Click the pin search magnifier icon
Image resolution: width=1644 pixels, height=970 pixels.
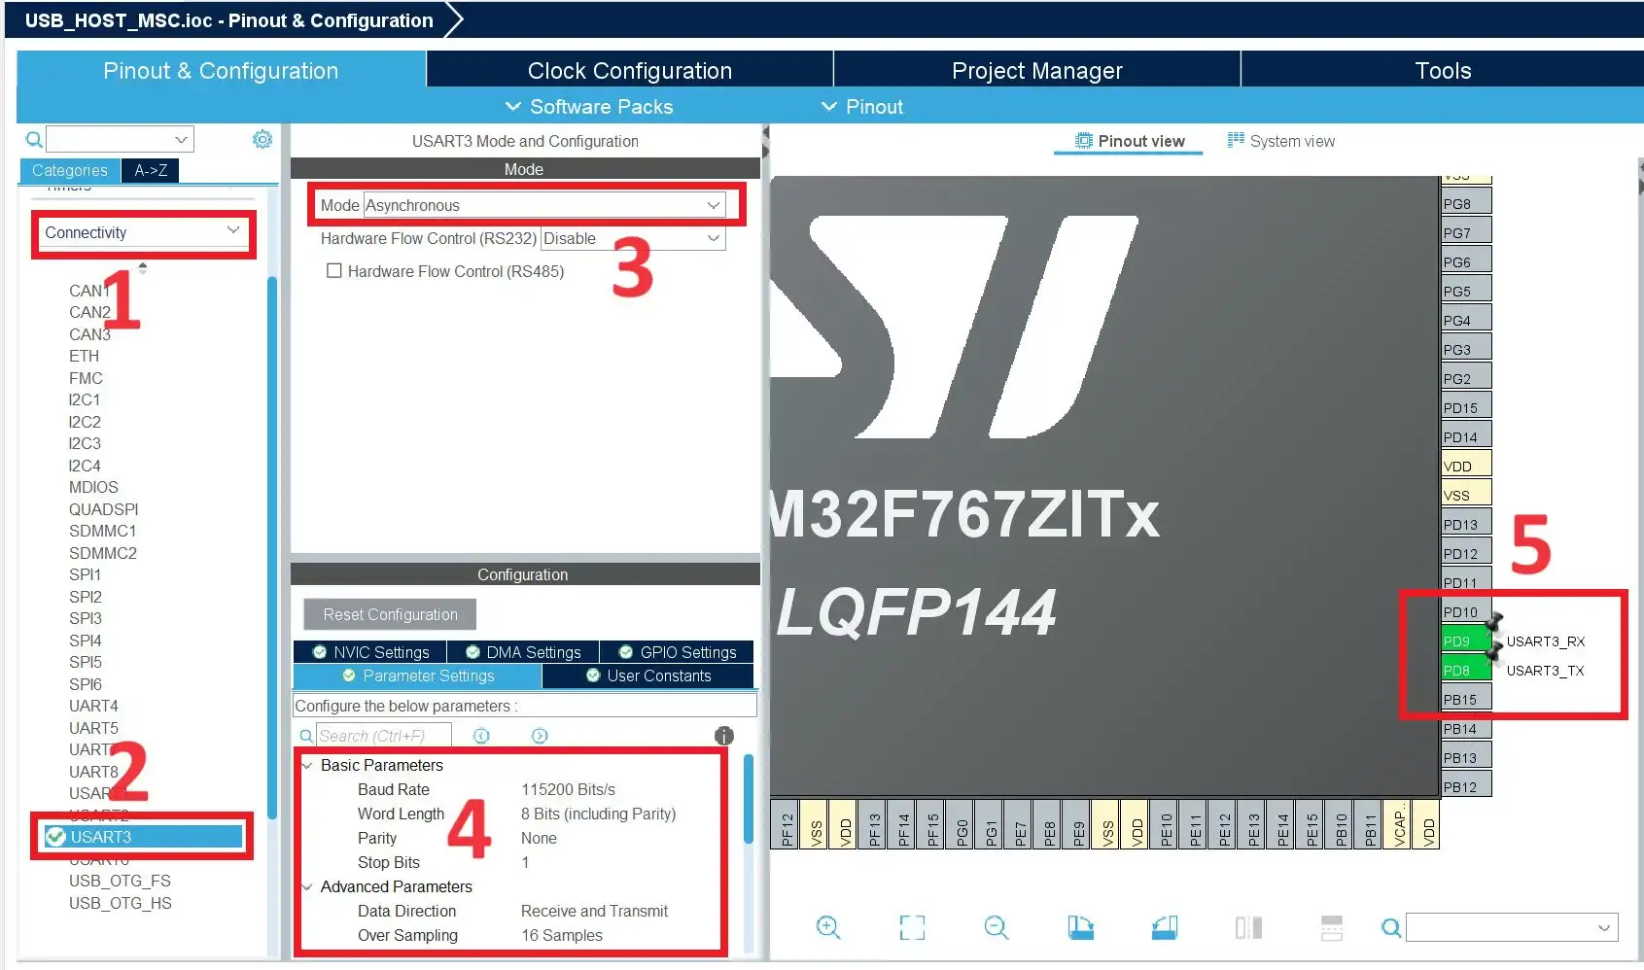[x=1391, y=928]
